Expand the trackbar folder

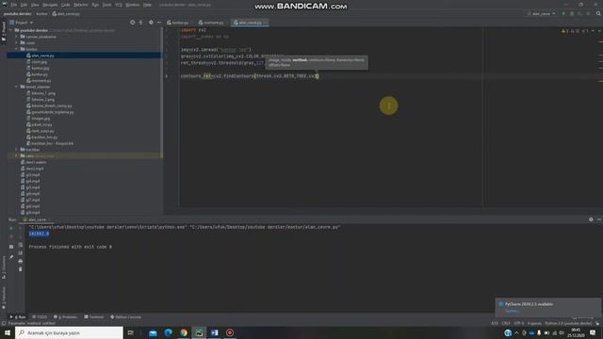[x=17, y=150]
